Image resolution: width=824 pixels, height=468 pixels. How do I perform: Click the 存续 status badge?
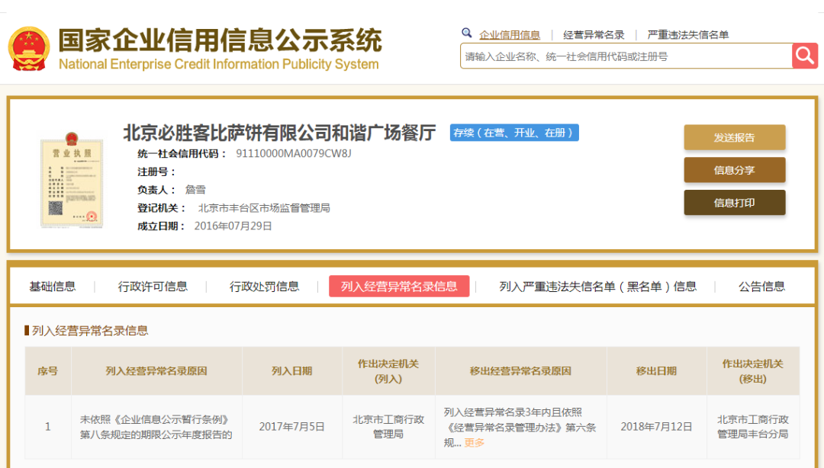tap(514, 133)
